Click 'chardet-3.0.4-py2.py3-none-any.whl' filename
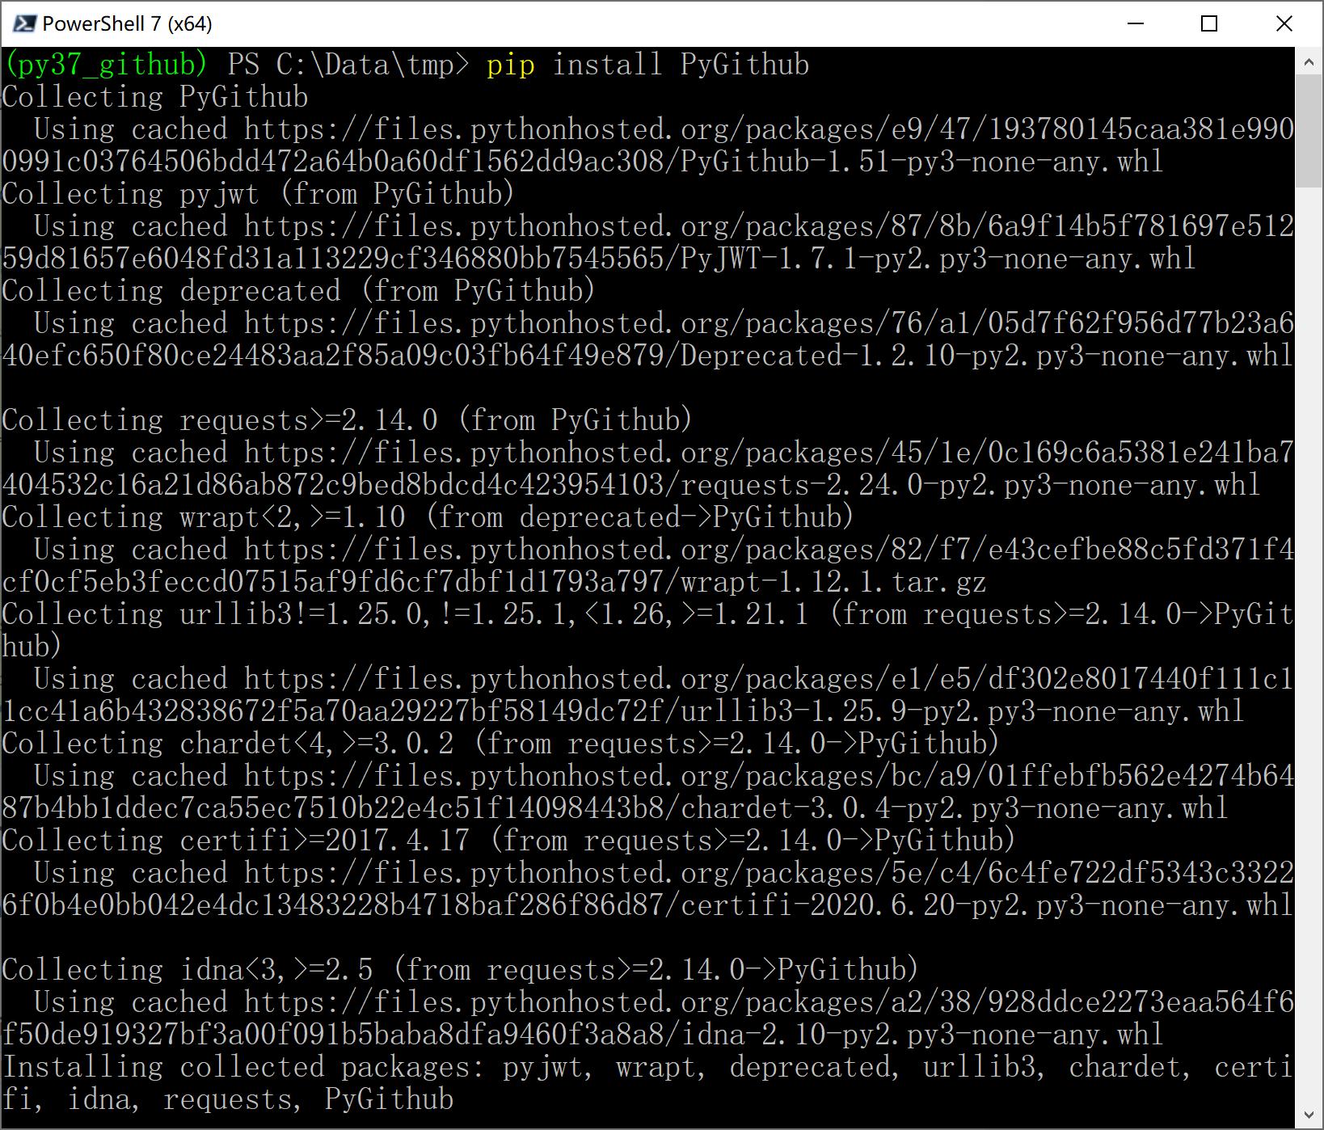Screen dimensions: 1324x1130 pyautogui.click(x=954, y=808)
